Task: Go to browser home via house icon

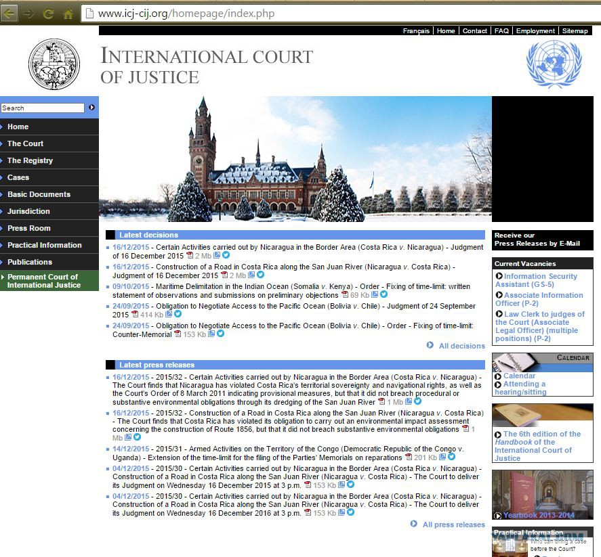Action: click(68, 13)
